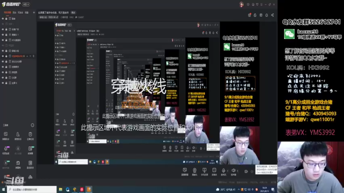The image size is (344, 193).
Task: Open the timer icon beside record
Action: click(x=252, y=171)
